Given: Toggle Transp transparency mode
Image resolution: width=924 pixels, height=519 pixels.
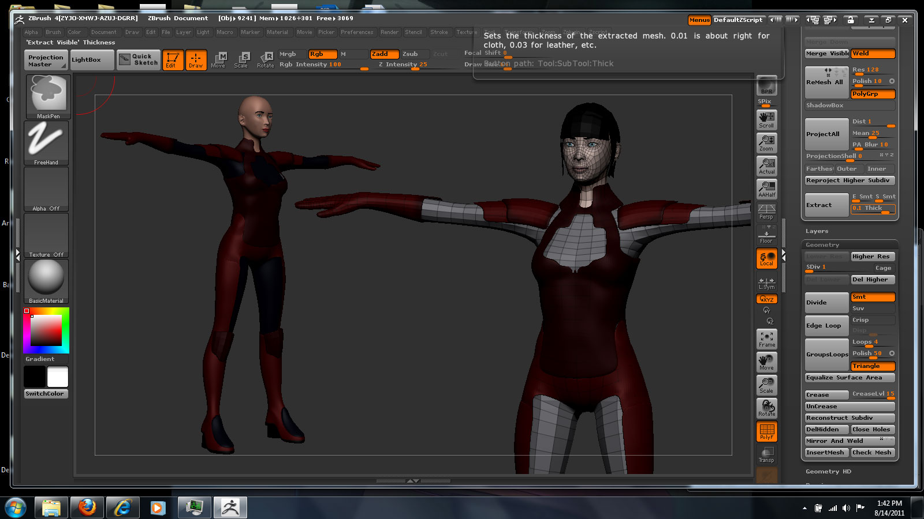Looking at the screenshot, I should click(x=766, y=454).
